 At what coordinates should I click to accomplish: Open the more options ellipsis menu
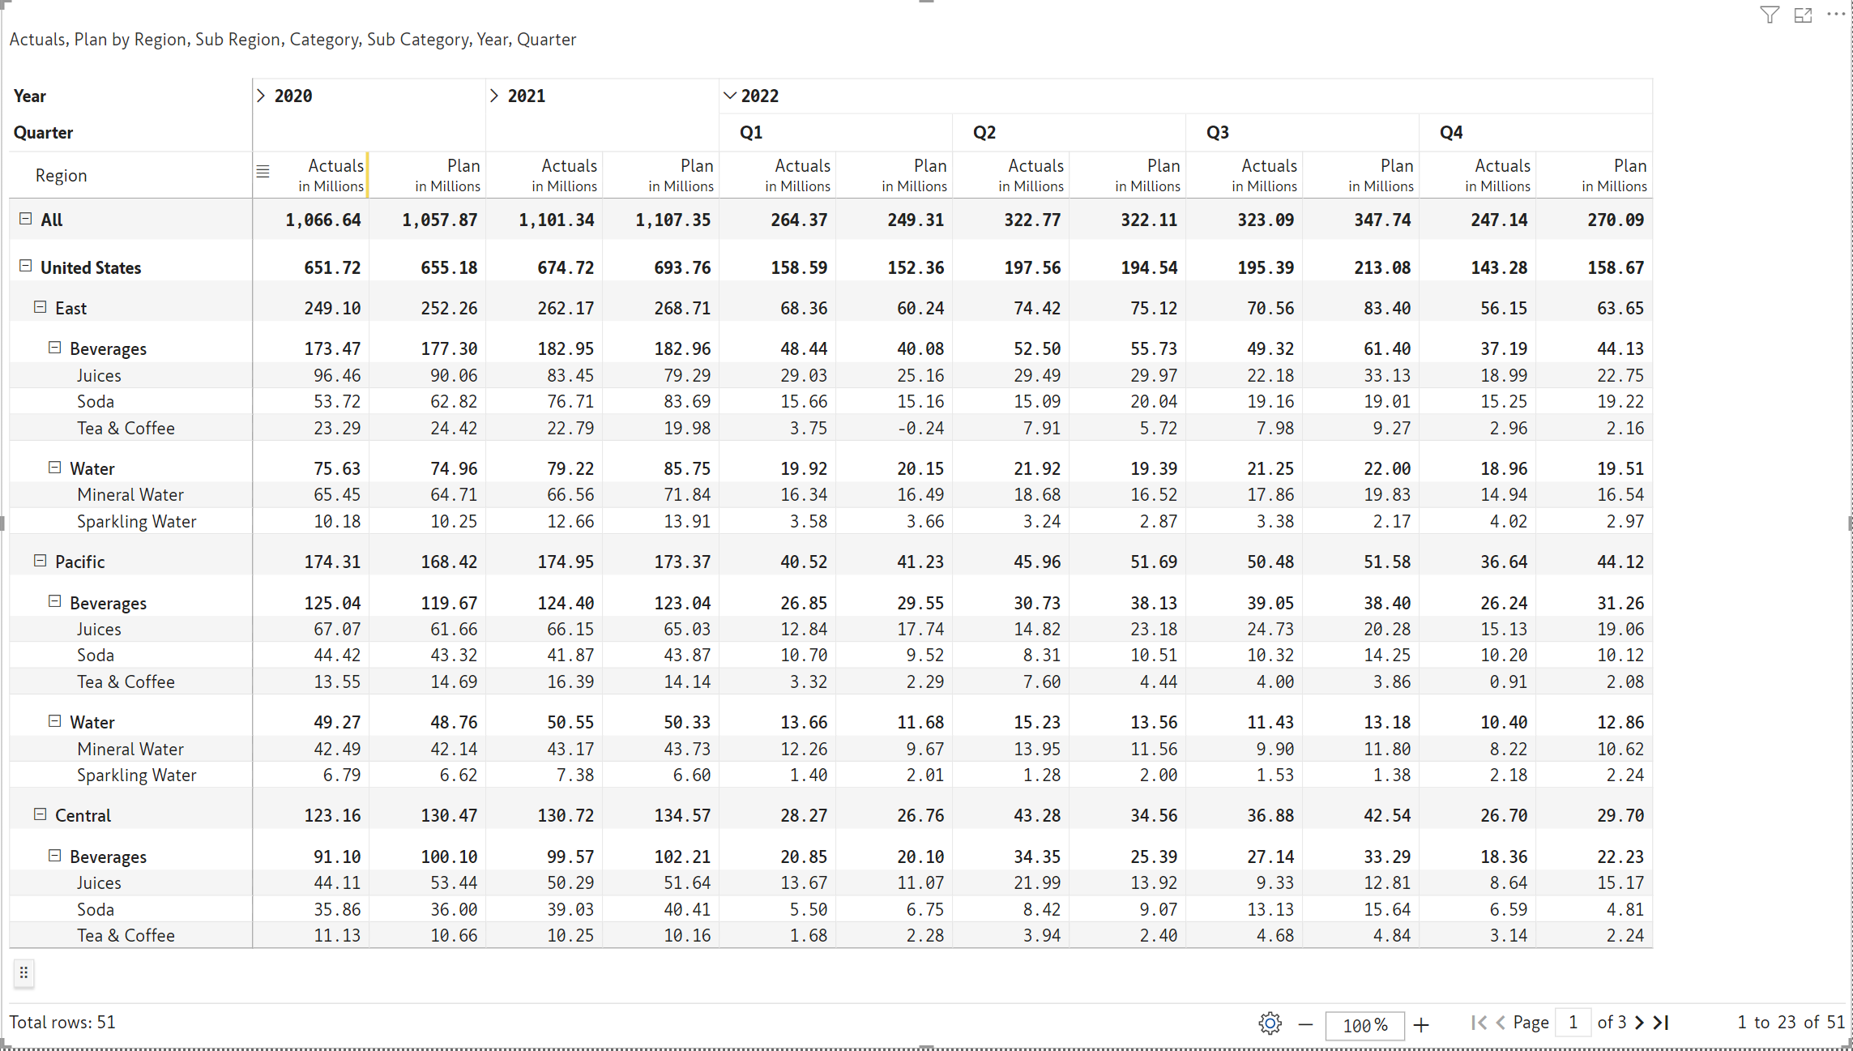coord(1836,15)
